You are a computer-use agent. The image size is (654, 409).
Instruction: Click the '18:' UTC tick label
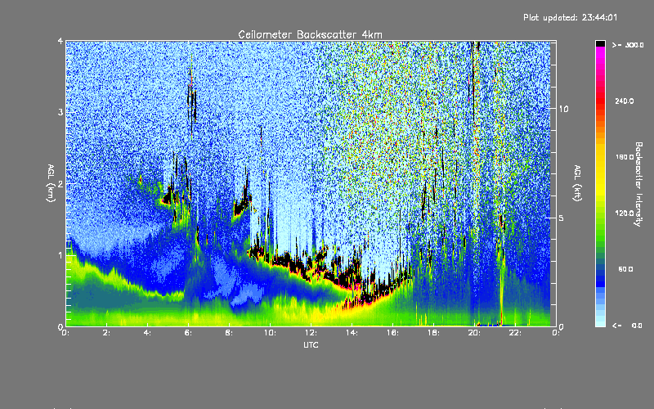click(434, 333)
